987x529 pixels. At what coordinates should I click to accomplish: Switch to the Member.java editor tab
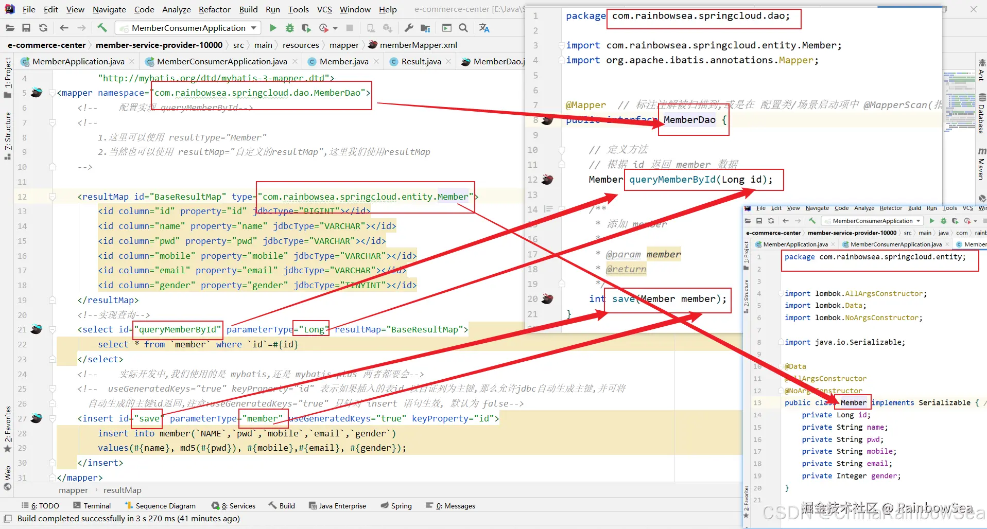click(343, 62)
